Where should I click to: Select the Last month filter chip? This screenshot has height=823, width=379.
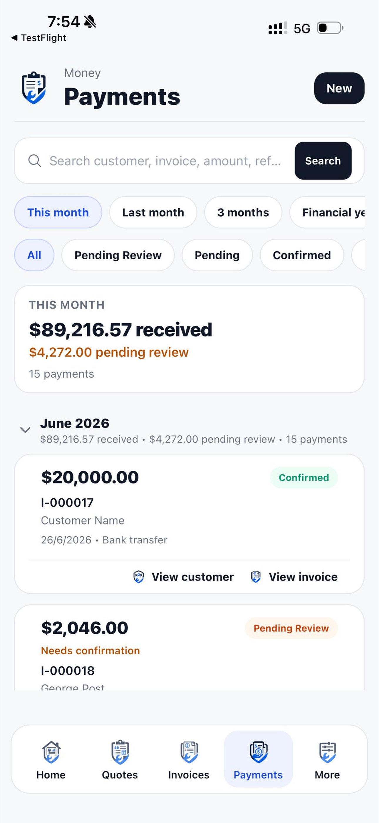coord(153,212)
